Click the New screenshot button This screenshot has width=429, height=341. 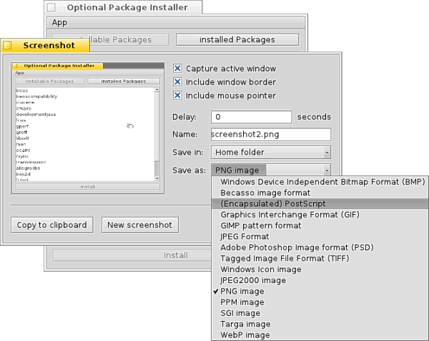pos(139,225)
